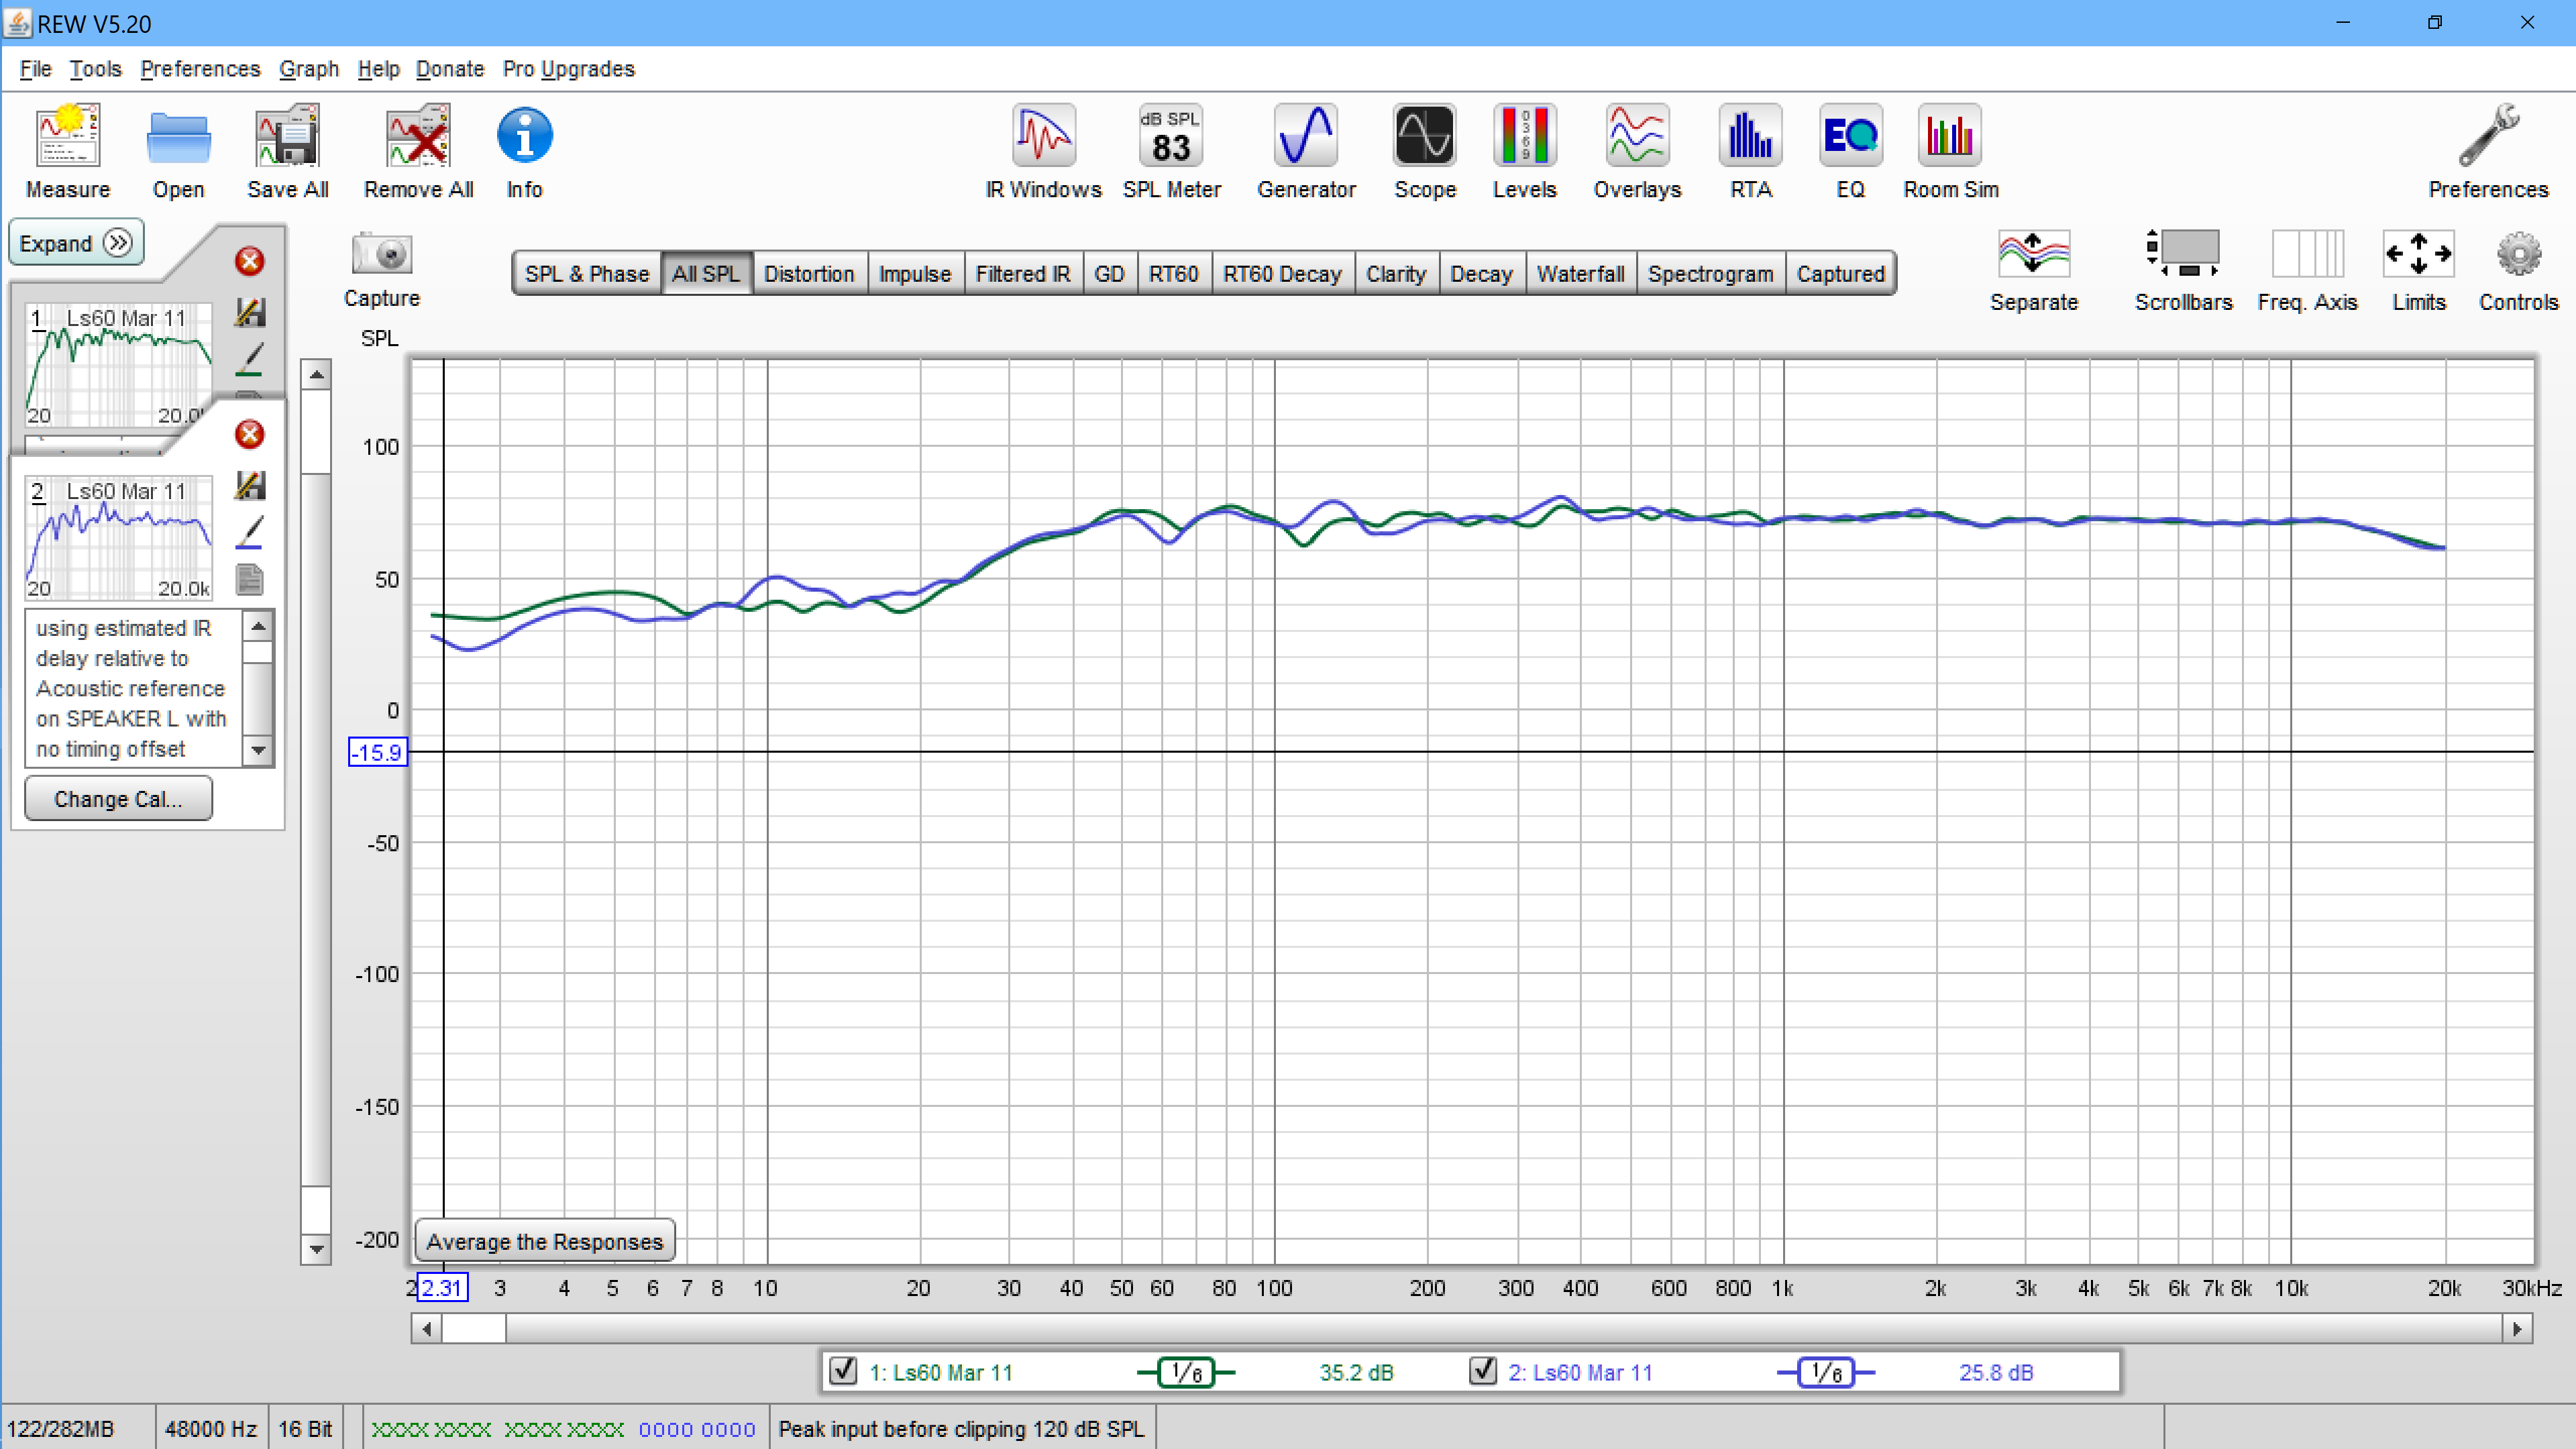Open the Tools menu
Screen dimensions: 2576x1449
pyautogui.click(x=95, y=69)
